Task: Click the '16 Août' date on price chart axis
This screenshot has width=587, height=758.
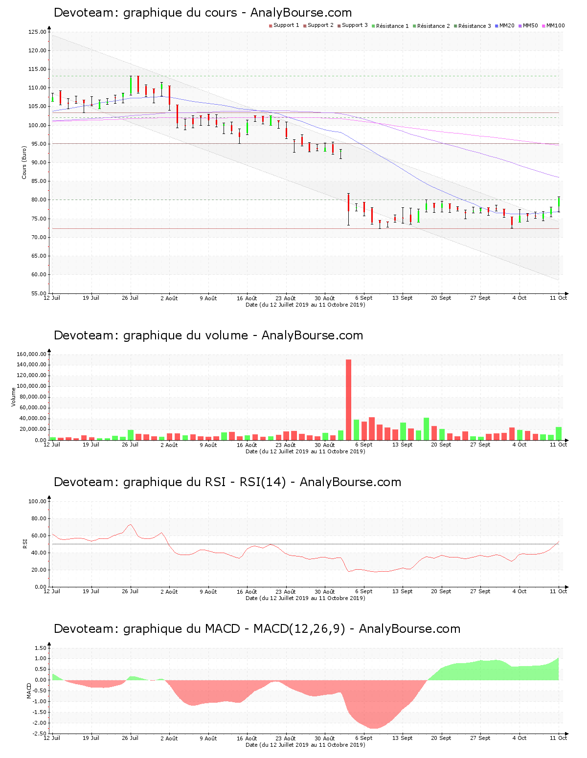Action: [247, 298]
